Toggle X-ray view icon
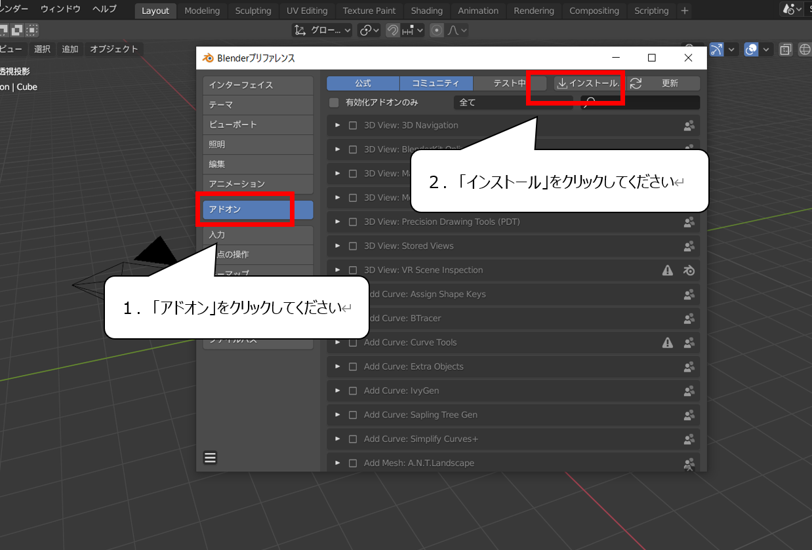812x550 pixels. click(x=786, y=49)
